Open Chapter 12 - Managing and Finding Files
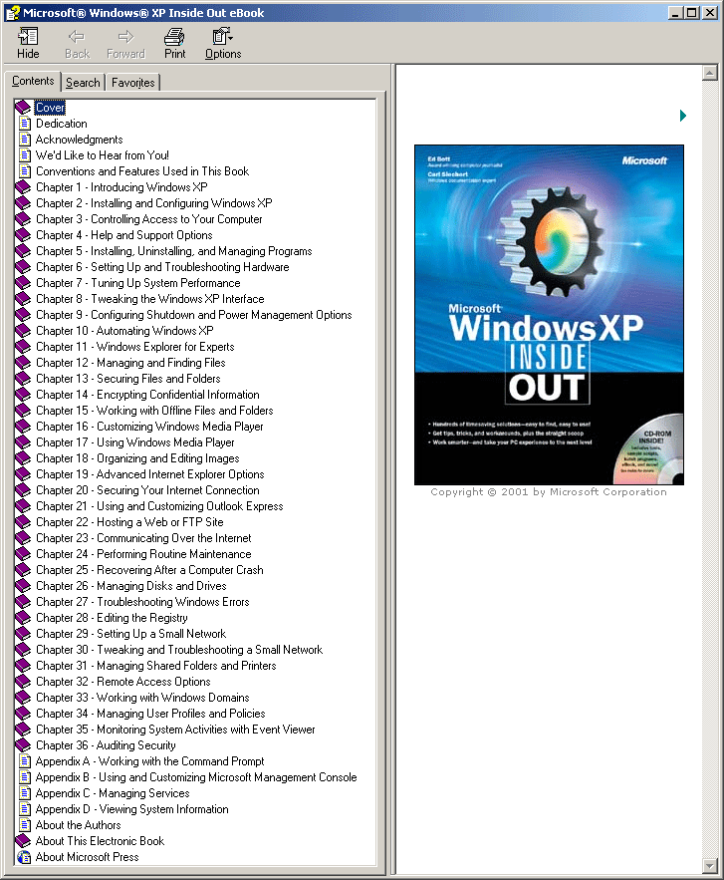The image size is (724, 880). pos(130,363)
